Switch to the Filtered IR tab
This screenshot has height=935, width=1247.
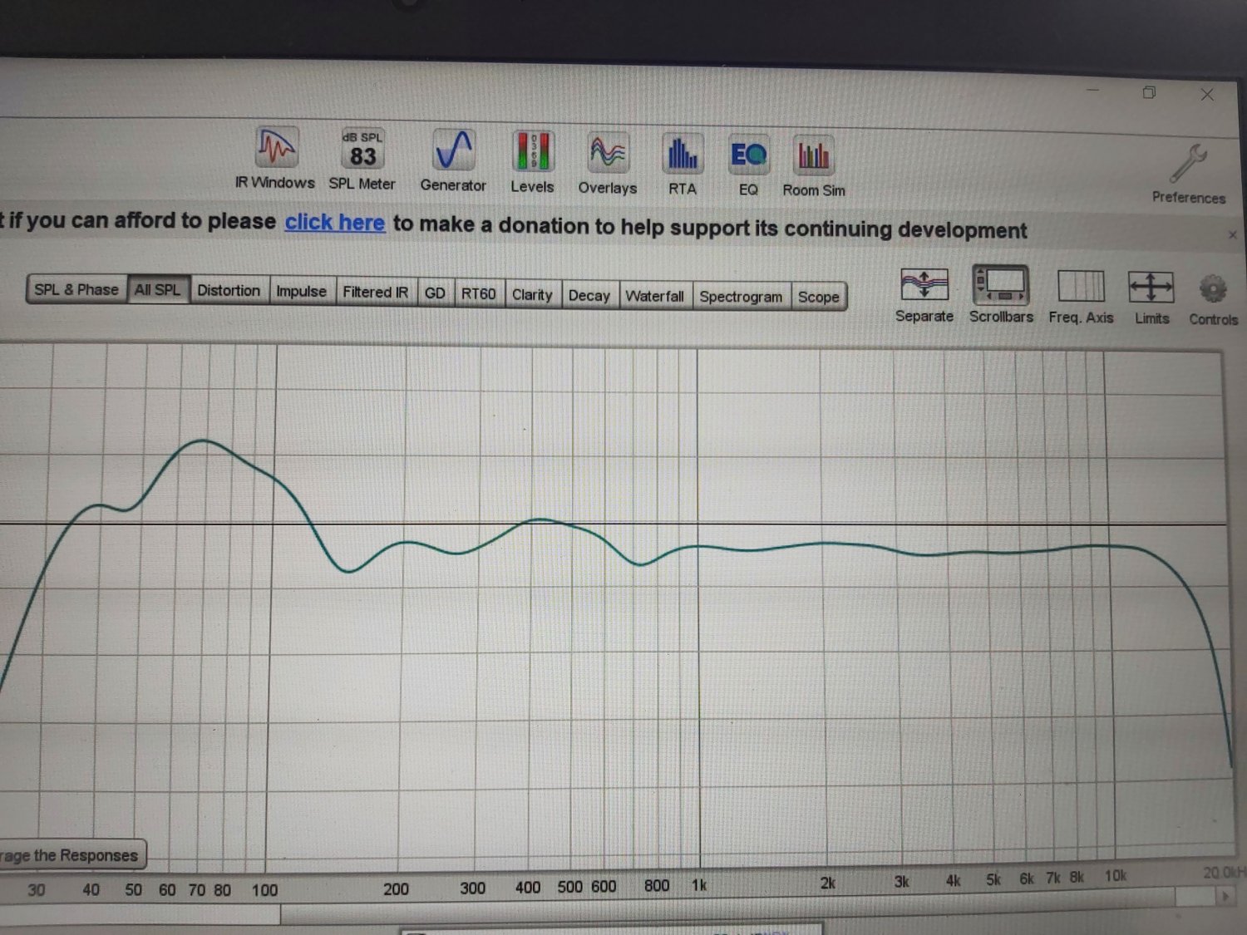tap(376, 293)
